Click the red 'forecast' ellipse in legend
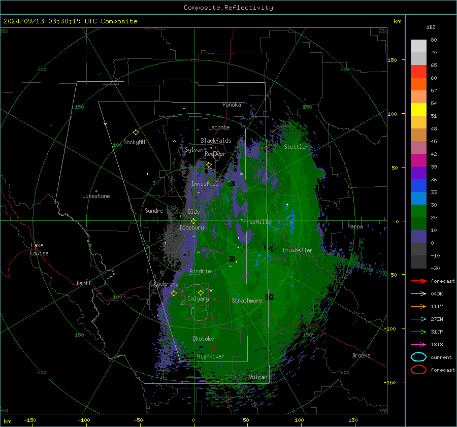Image resolution: width=457 pixels, height=427 pixels. point(418,370)
